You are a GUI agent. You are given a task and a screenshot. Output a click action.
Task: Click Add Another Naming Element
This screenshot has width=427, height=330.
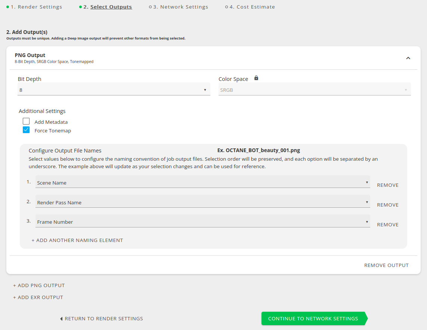pyautogui.click(x=77, y=240)
